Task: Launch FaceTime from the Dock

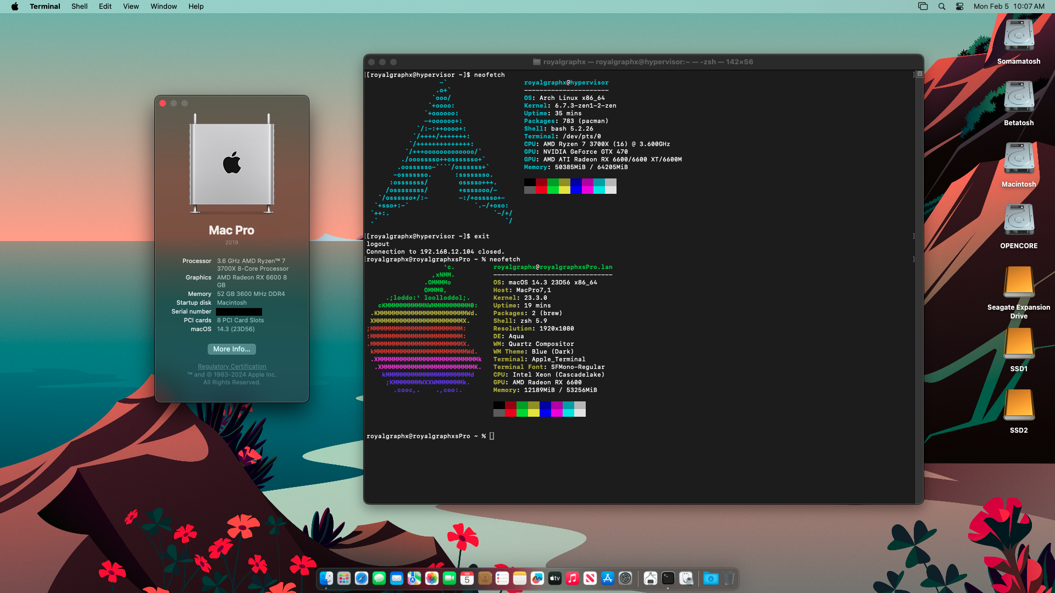Action: [449, 578]
